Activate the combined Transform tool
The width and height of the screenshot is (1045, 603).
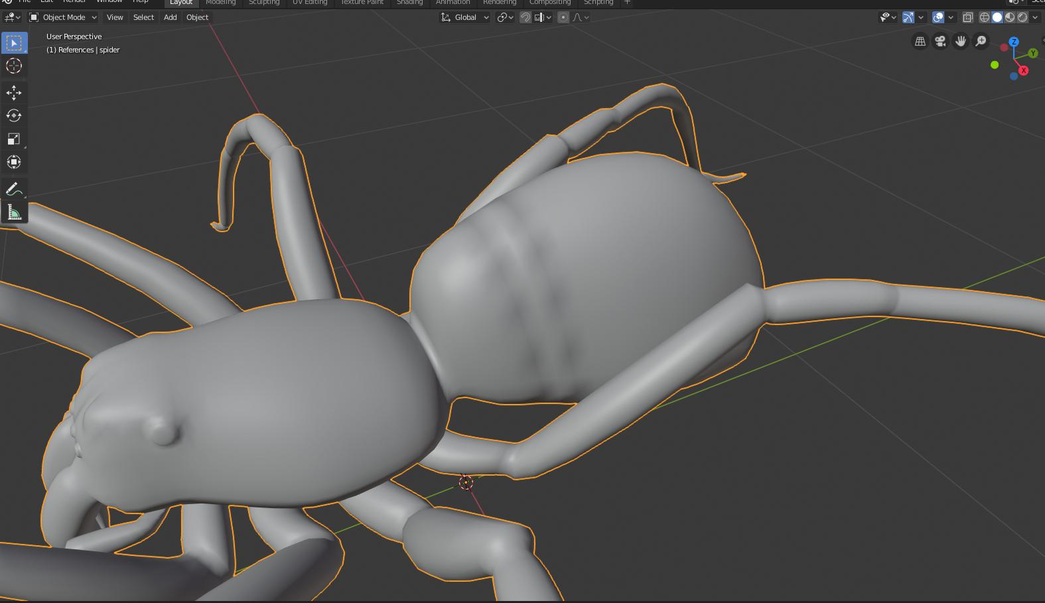(x=14, y=162)
